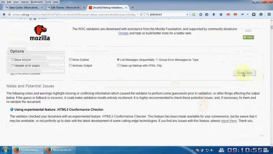This screenshot has width=273, height=154.
Task: Click the address bar URL field
Action: click(x=73, y=15)
